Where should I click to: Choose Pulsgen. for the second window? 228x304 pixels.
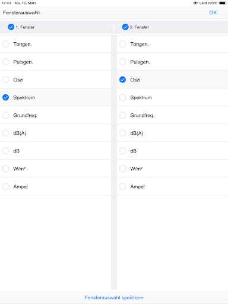pyautogui.click(x=172, y=62)
